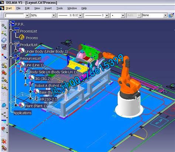
Task: Click the yellow figure with green arrow icon
Action: coord(4,33)
